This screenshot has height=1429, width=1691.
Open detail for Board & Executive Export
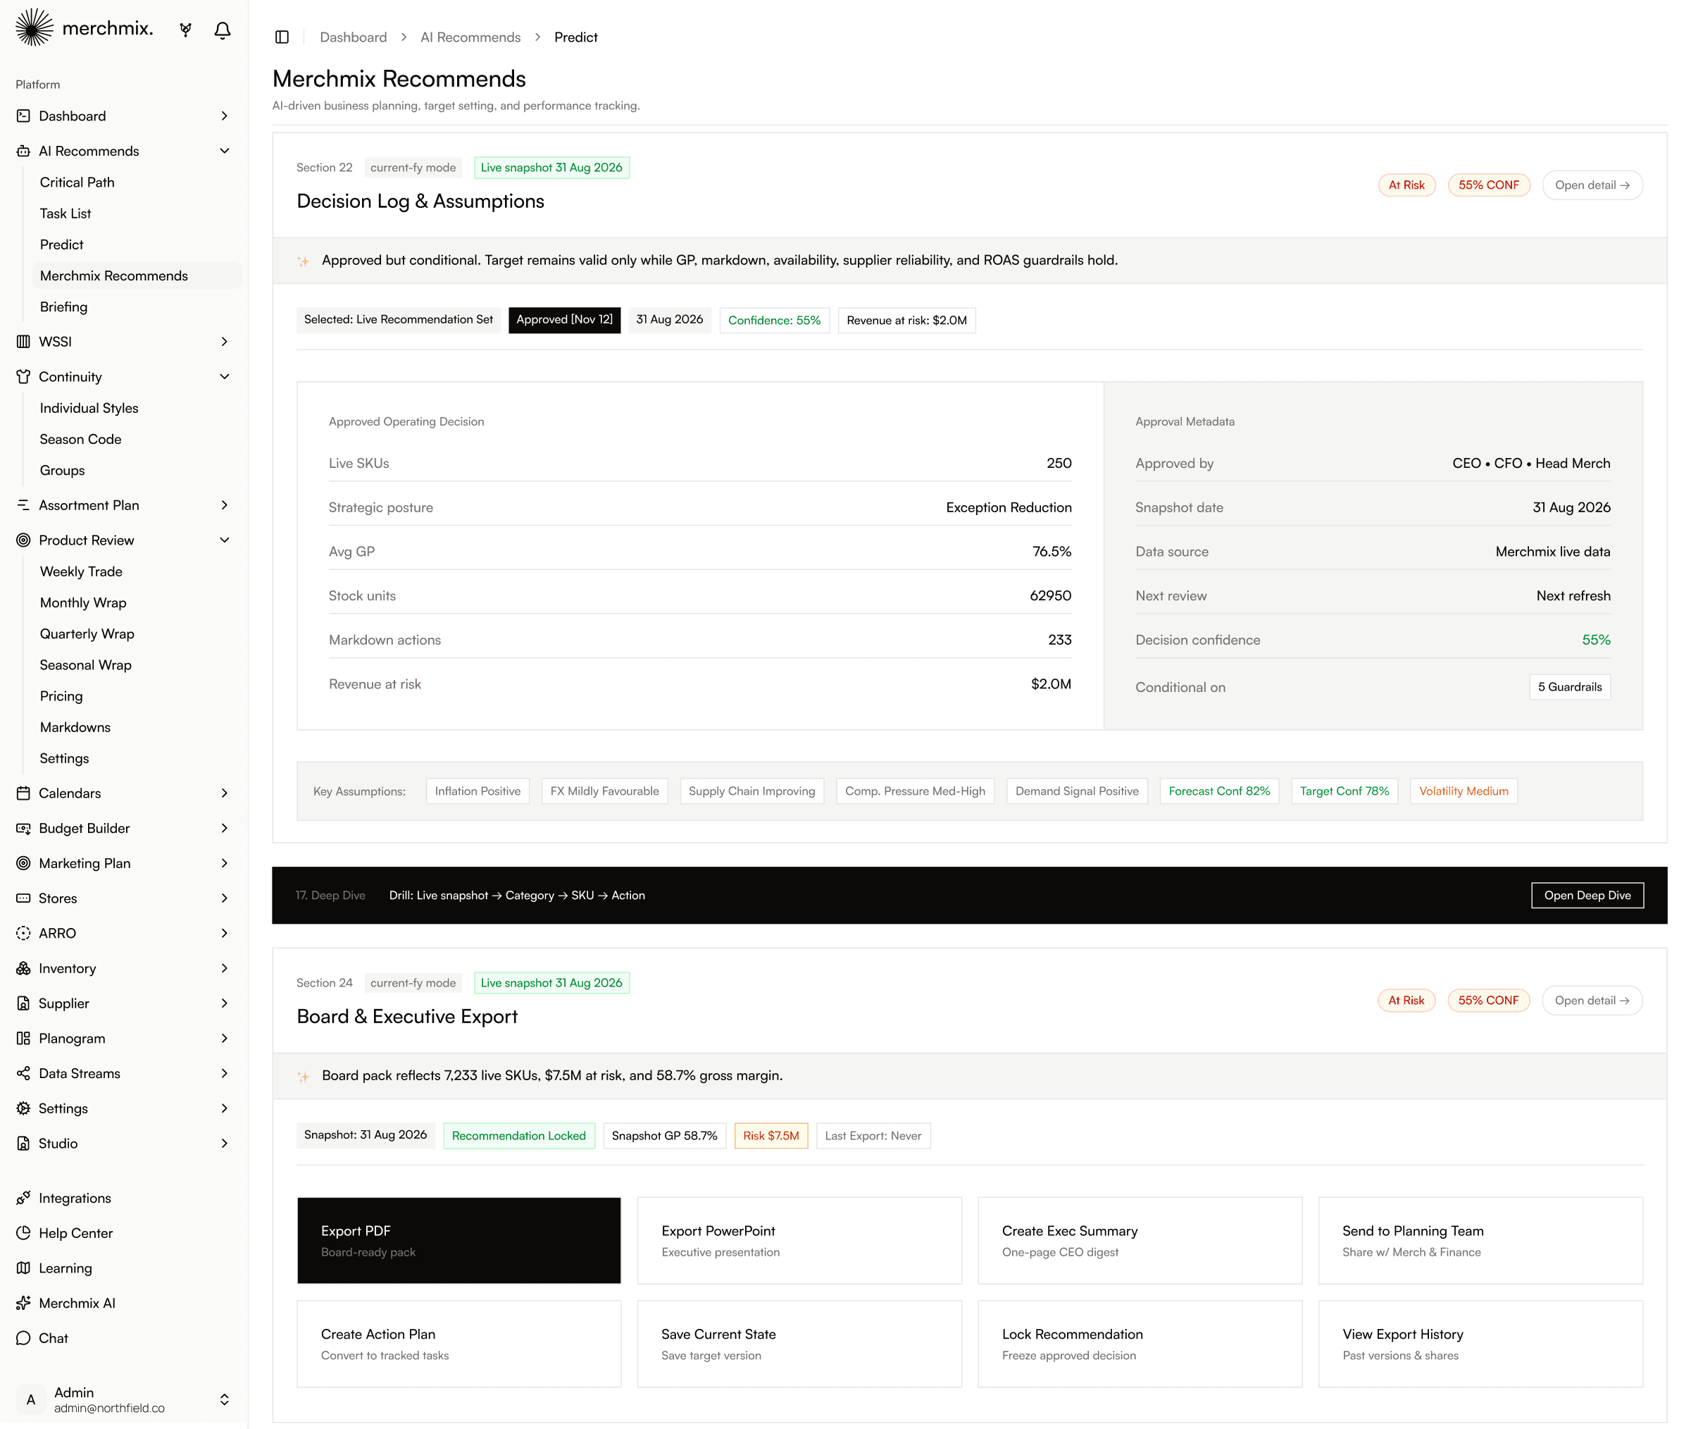click(1592, 1001)
